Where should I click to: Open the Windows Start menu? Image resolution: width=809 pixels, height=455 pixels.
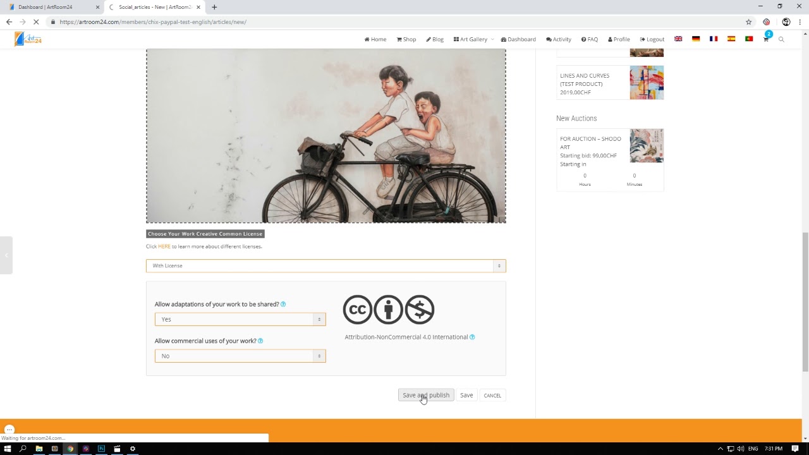pyautogui.click(x=8, y=449)
